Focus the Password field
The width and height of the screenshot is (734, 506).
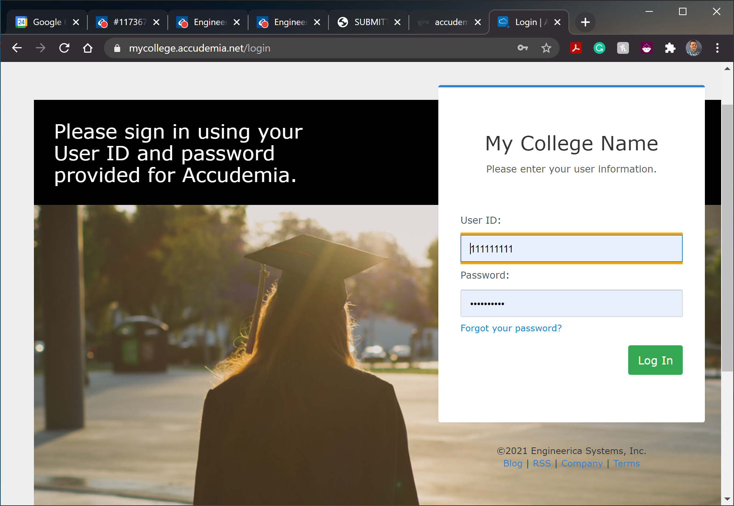[x=571, y=303]
